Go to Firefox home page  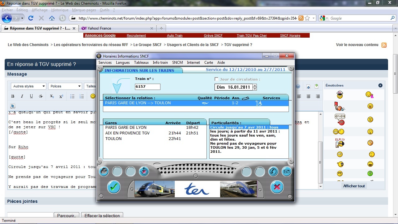click(52, 18)
